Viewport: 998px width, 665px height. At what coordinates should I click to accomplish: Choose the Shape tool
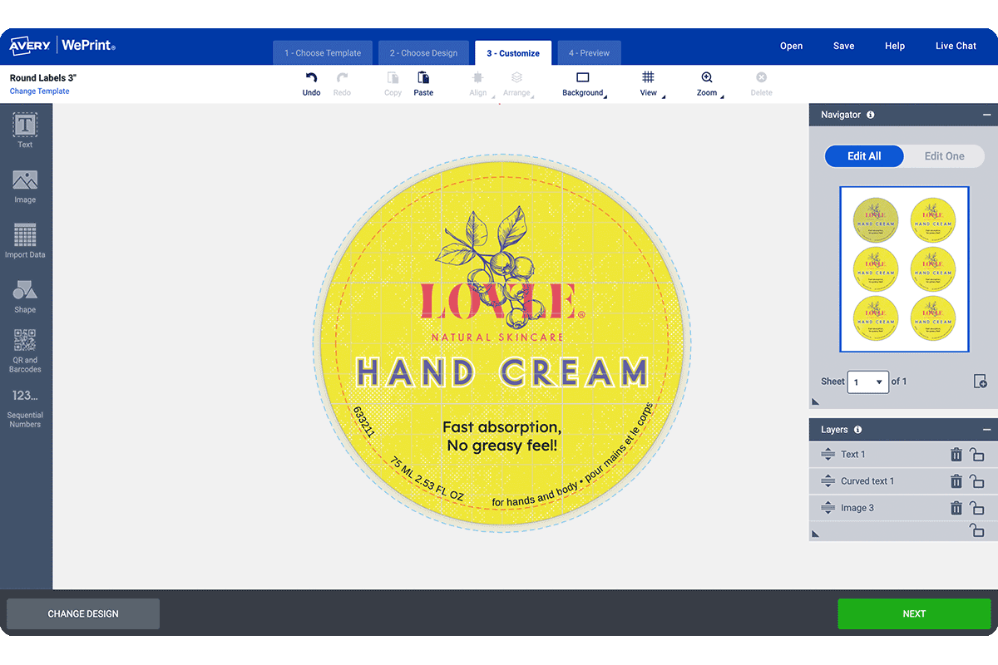(x=25, y=295)
